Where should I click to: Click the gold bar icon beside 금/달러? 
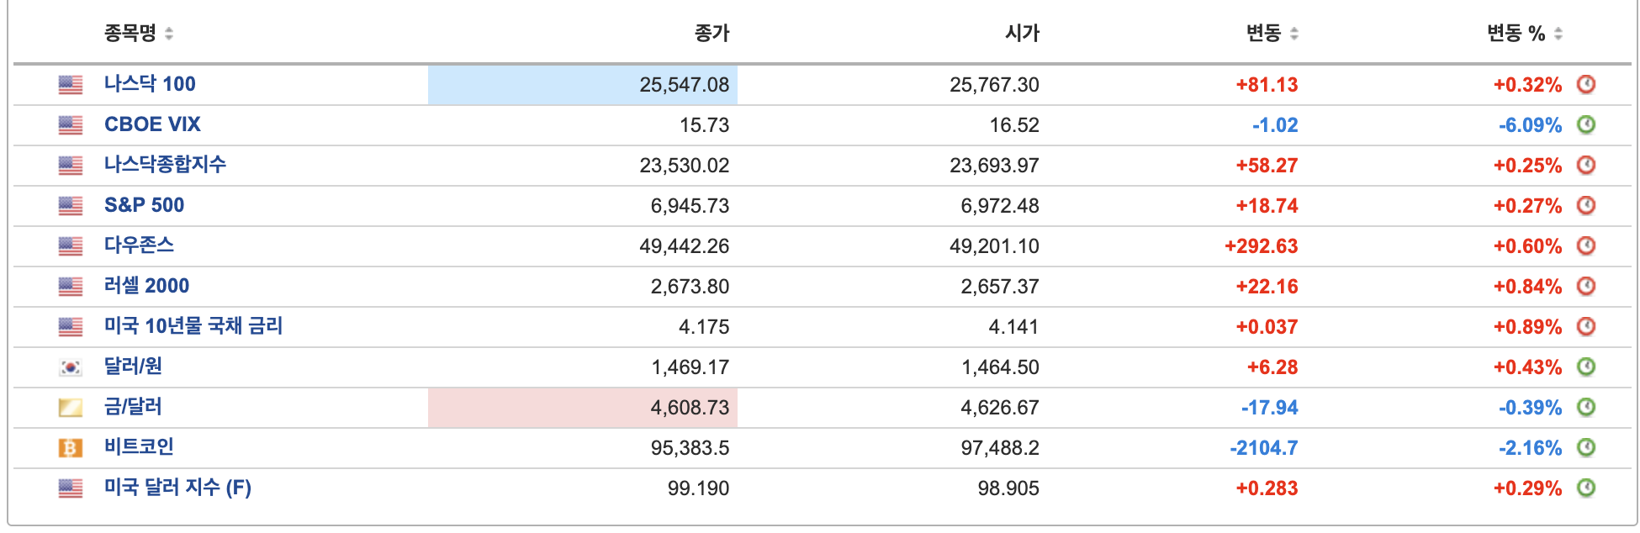pyautogui.click(x=71, y=408)
